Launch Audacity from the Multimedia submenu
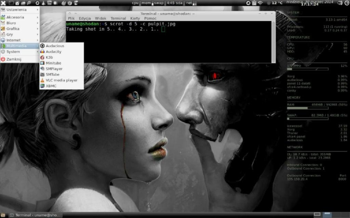Screen dimensions: 350x218 (x=62, y=51)
